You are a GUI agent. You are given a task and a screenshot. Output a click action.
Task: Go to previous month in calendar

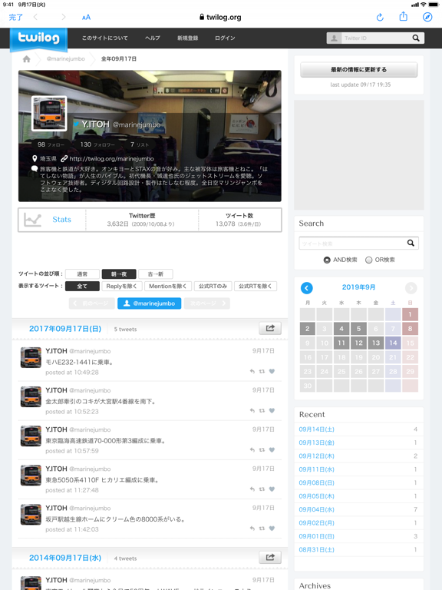pos(307,288)
